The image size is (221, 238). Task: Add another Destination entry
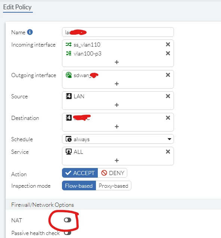coord(117,127)
